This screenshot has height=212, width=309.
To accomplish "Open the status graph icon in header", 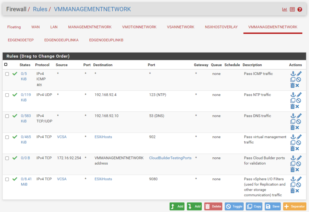I will tap(285, 9).
